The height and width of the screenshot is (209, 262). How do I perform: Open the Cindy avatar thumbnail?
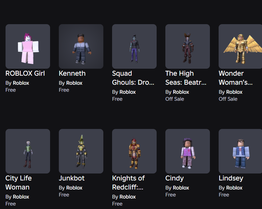(188, 151)
